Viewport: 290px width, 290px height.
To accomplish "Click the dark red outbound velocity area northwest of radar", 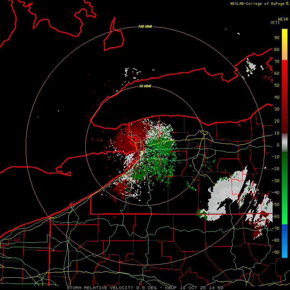I will coord(130,137).
